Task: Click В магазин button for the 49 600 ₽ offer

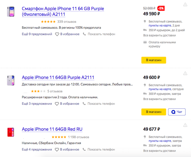Action: (154, 112)
